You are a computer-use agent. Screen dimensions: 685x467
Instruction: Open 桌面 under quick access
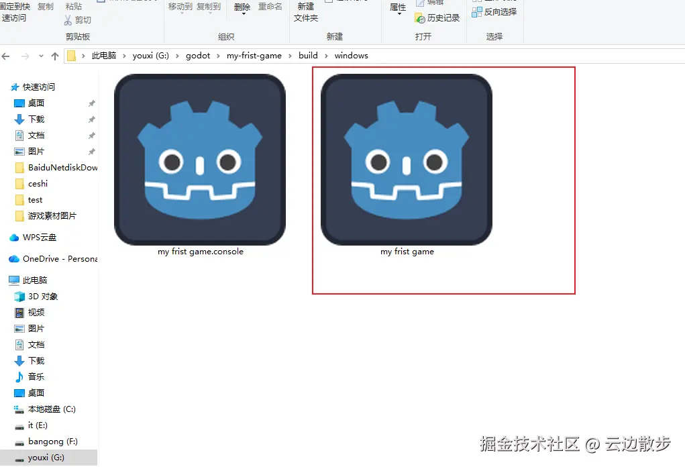click(36, 103)
